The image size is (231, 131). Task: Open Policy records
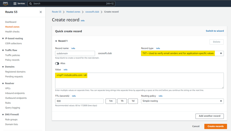12,60
